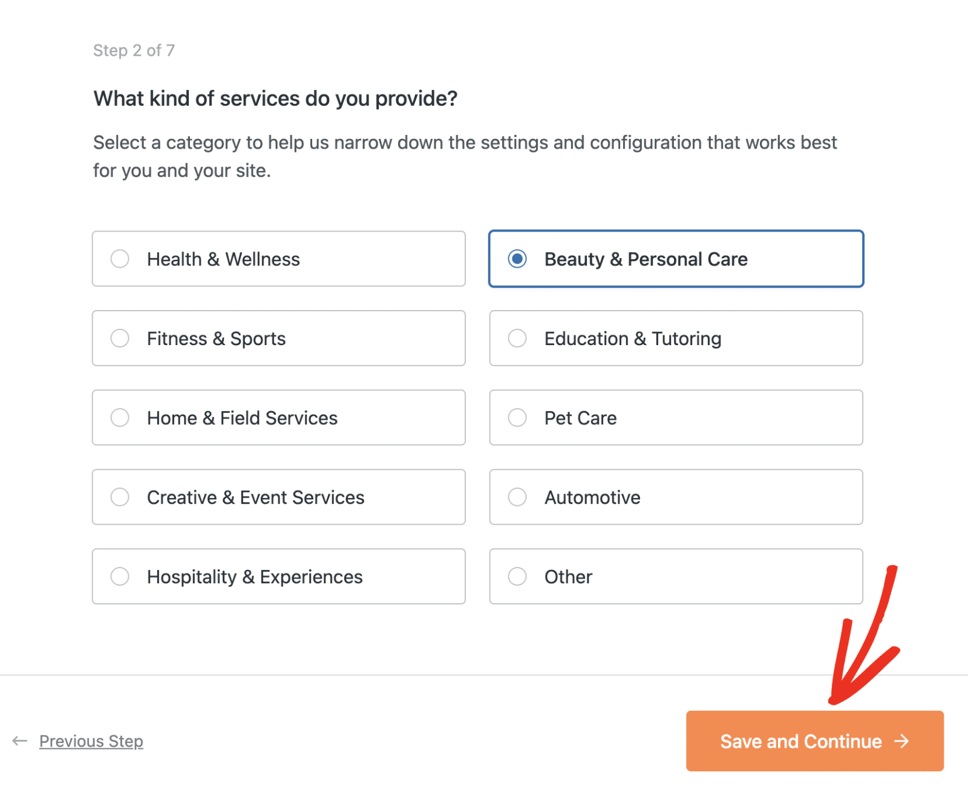Click the Other option's radio circle
Viewport: 968px width, 793px height.
[x=517, y=577]
